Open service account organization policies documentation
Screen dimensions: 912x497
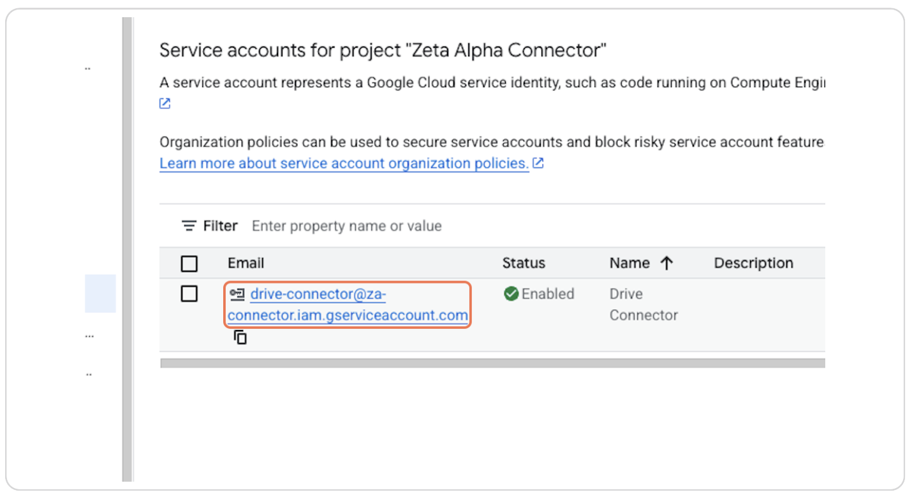[344, 163]
